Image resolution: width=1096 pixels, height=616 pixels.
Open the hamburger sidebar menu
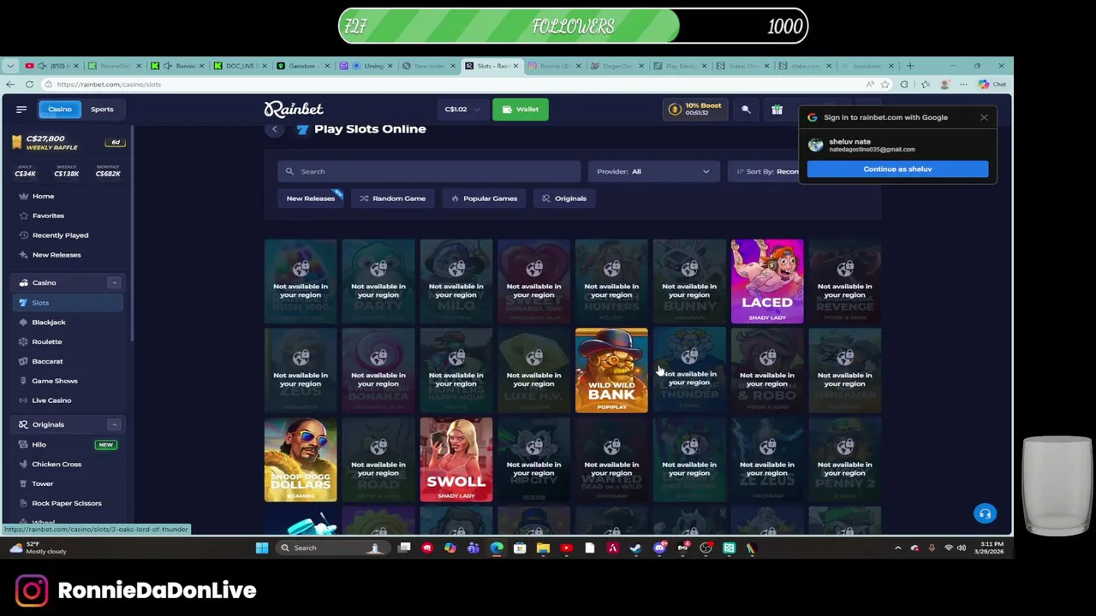[x=21, y=109]
